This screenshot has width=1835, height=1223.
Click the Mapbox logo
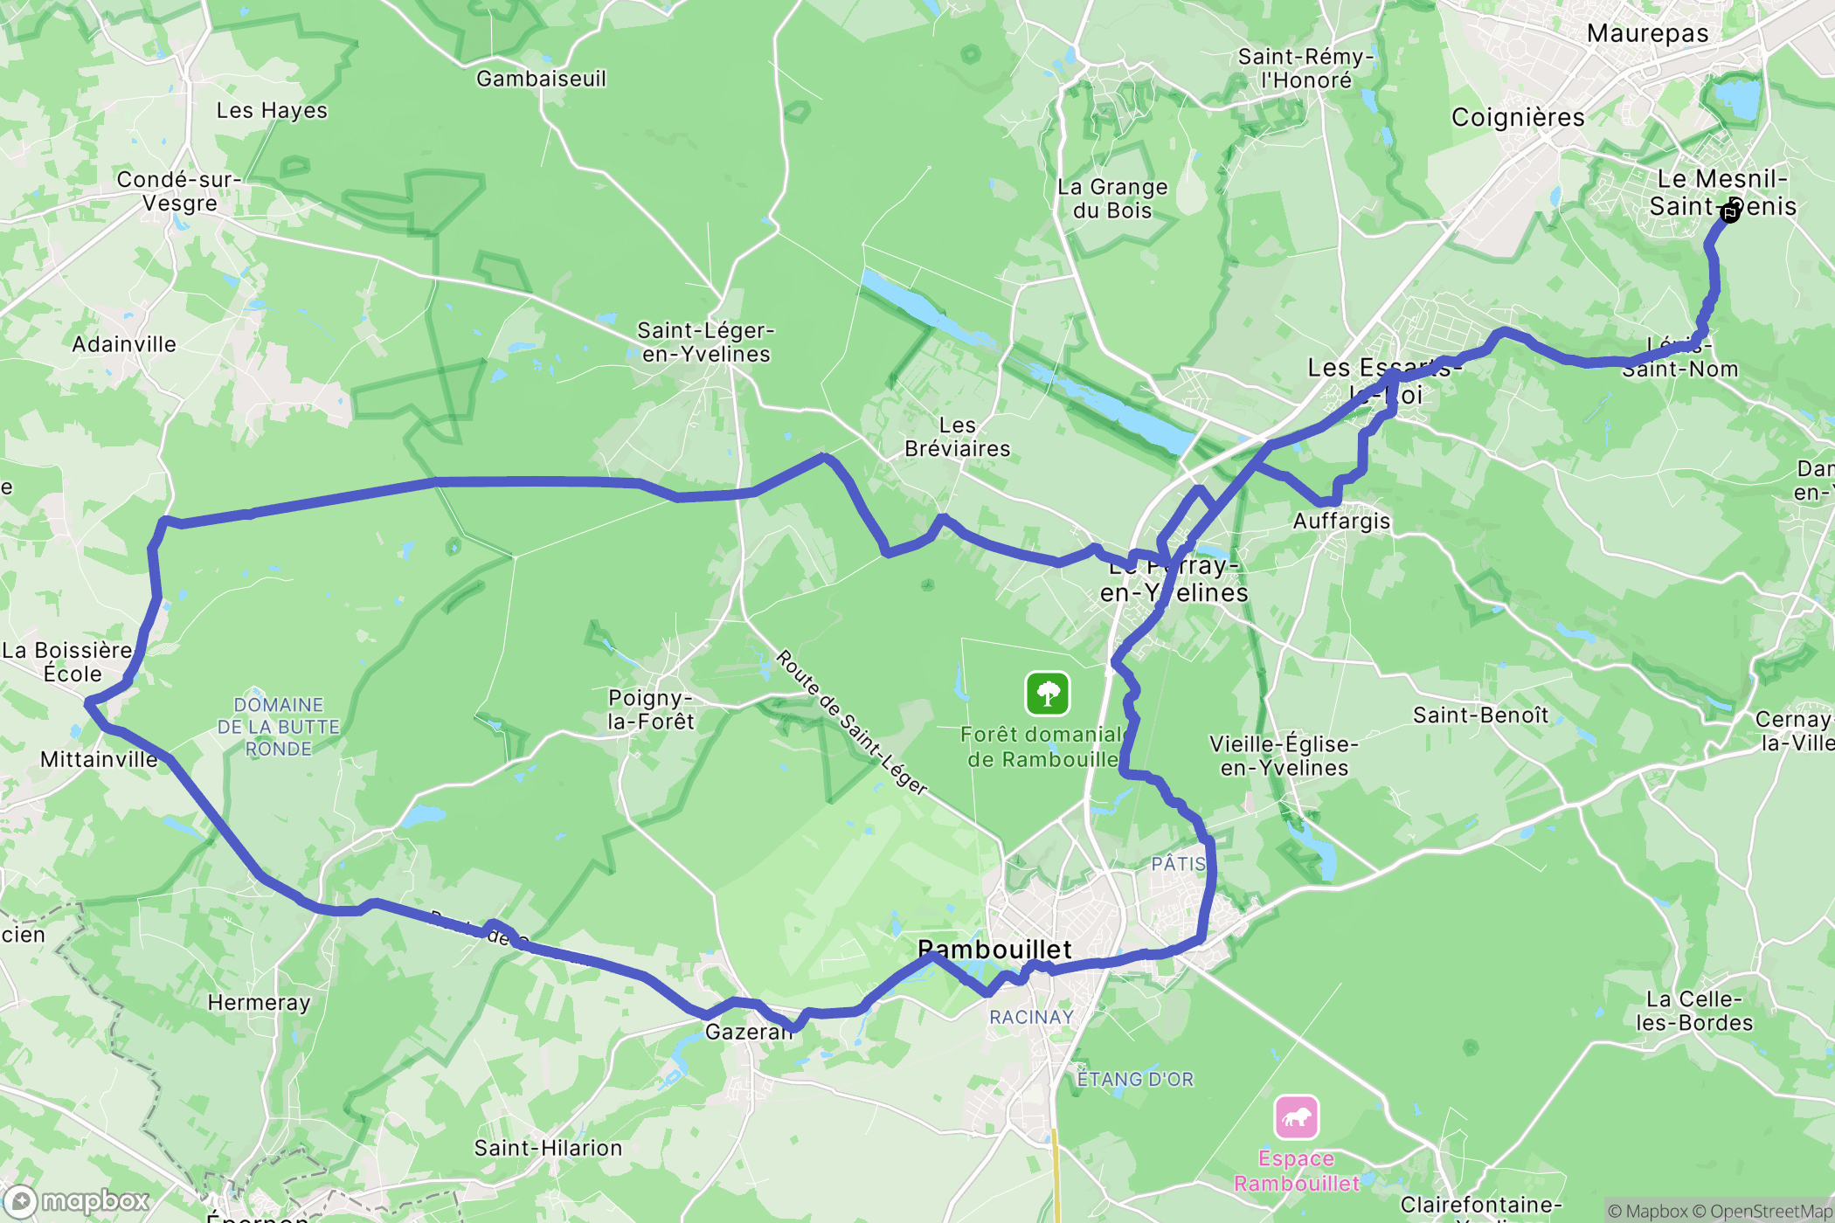click(x=77, y=1202)
